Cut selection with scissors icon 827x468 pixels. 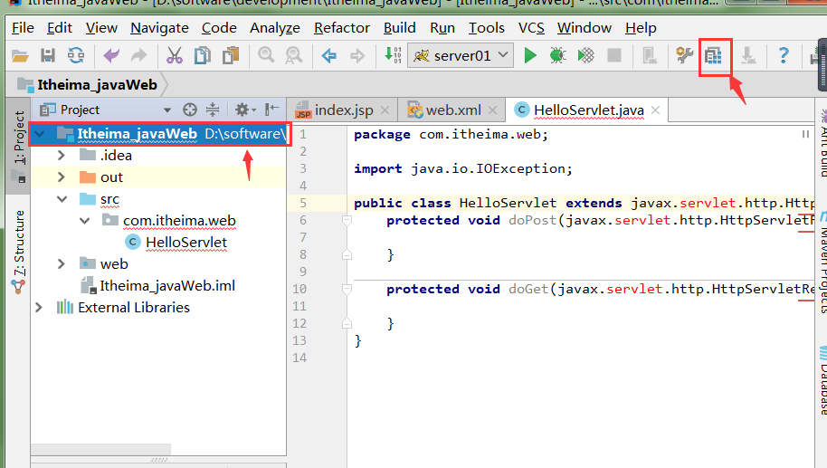[174, 55]
